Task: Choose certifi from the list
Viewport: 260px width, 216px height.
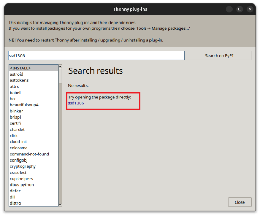Action: 34,123
